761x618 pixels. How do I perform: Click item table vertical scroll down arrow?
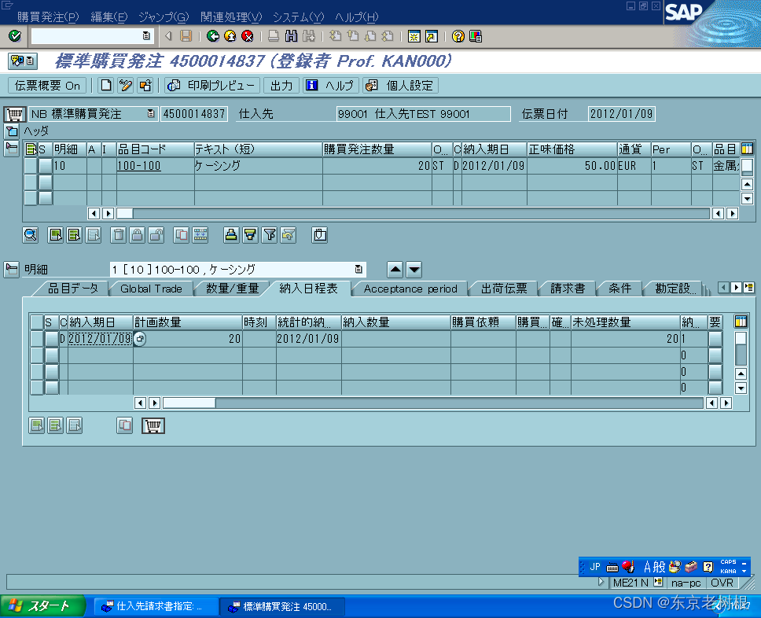point(747,198)
